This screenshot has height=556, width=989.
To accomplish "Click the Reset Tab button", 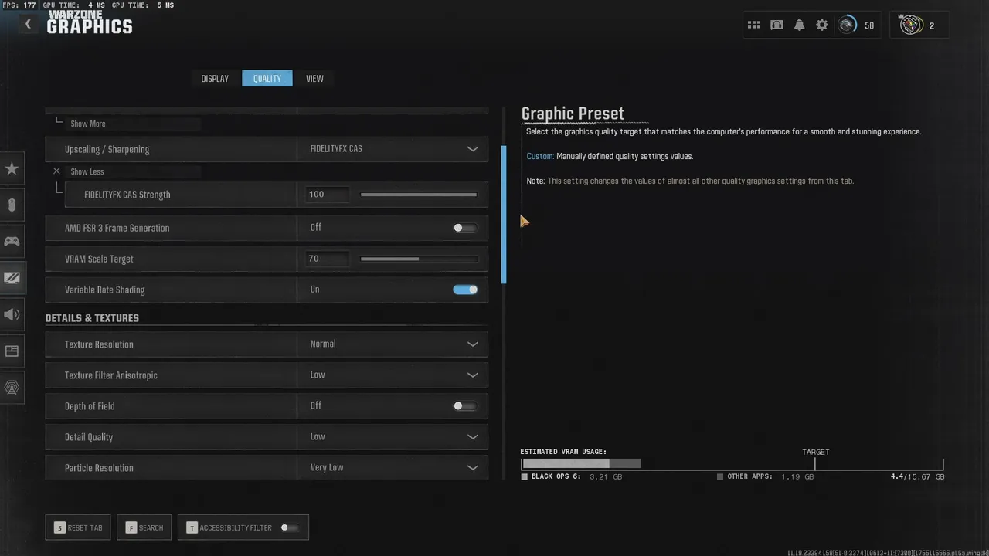I will [x=78, y=527].
